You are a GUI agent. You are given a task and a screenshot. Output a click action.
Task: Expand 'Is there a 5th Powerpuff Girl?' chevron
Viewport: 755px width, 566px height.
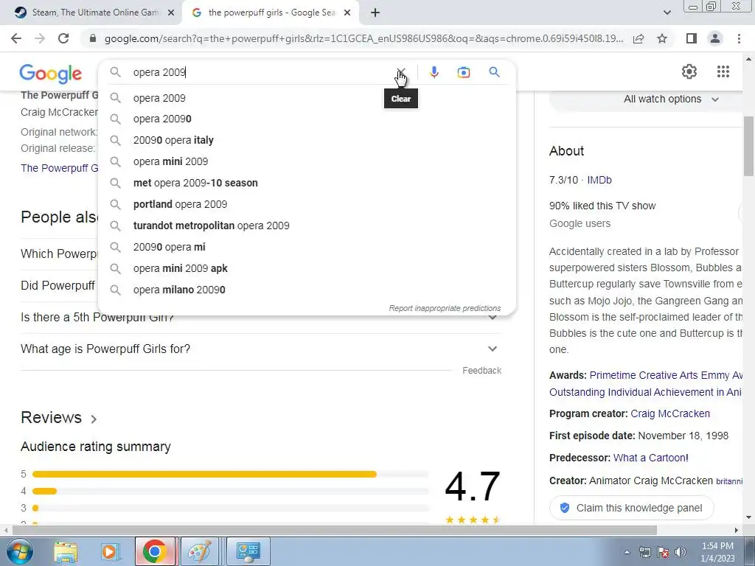(492, 318)
